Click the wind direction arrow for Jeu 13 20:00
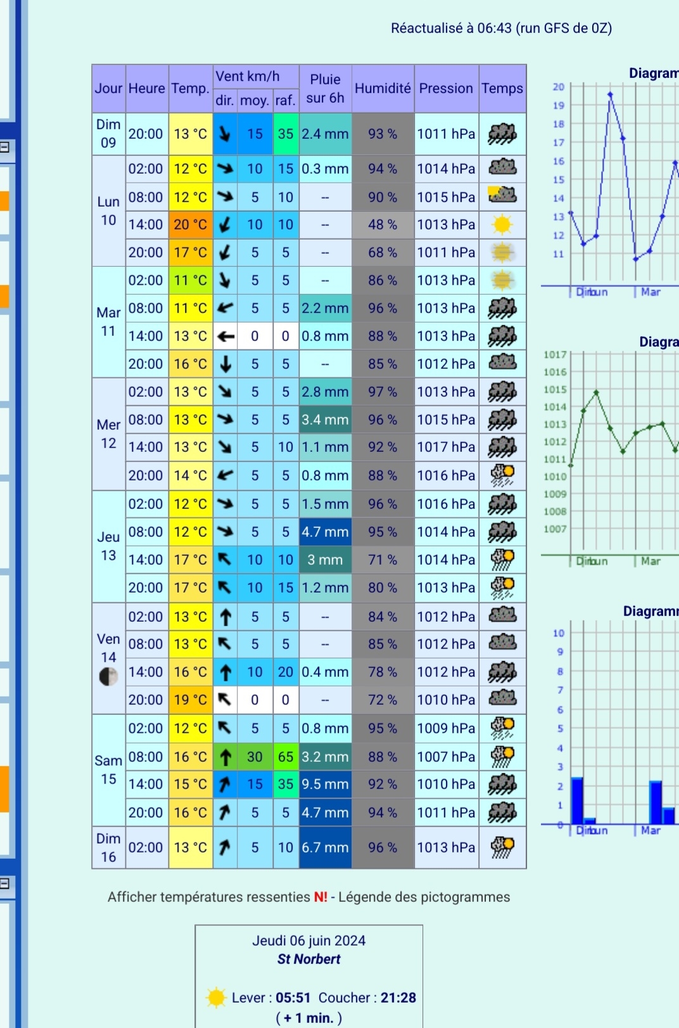The width and height of the screenshot is (679, 1028). (x=225, y=588)
